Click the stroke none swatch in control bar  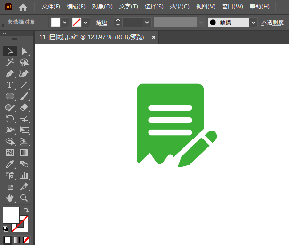point(76,23)
